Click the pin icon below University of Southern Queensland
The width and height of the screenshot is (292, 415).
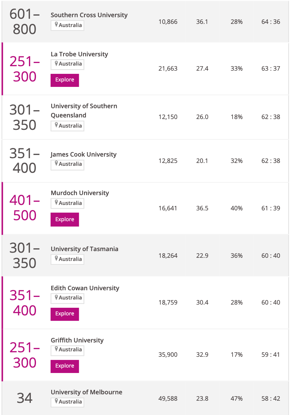tap(56, 125)
